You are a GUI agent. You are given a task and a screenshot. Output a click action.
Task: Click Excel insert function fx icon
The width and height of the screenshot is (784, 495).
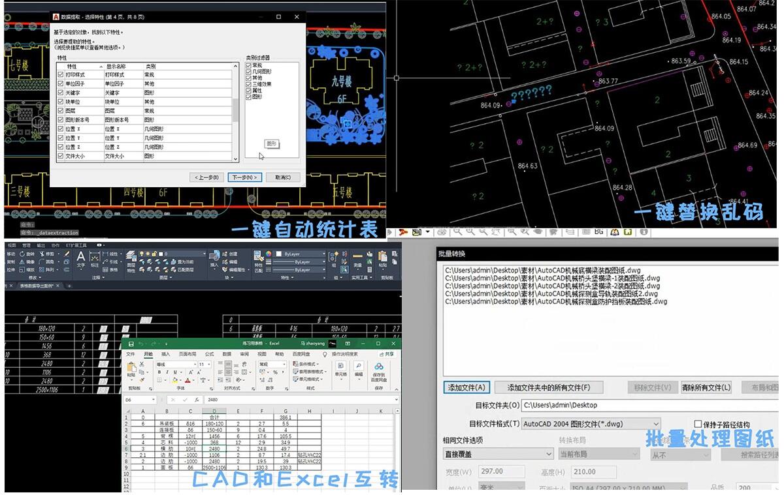[196, 399]
